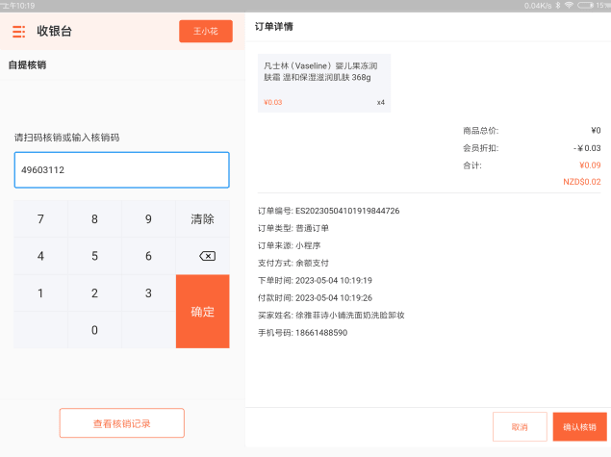Tap keypad number 7
The height and width of the screenshot is (457, 611).
[40, 219]
